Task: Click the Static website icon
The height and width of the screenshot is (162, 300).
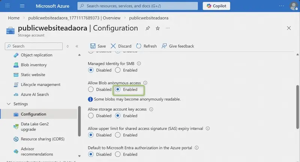Action: click(x=16, y=75)
